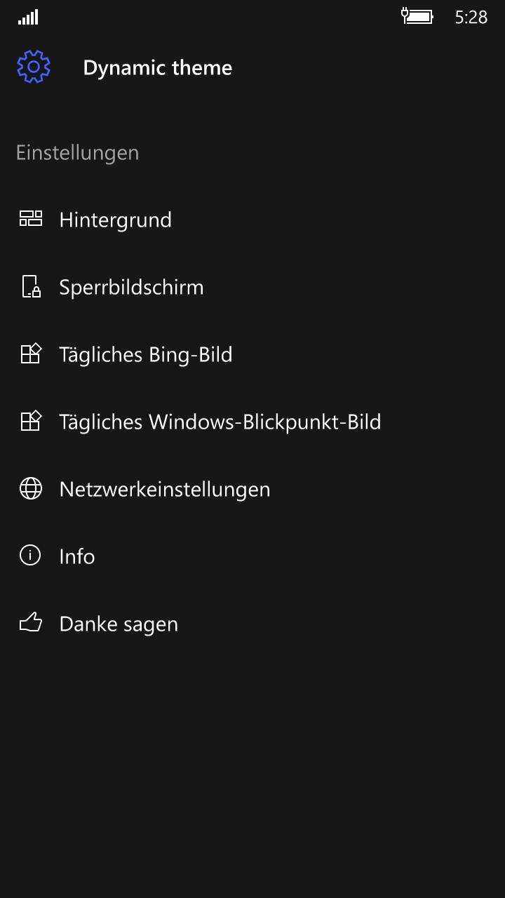The width and height of the screenshot is (505, 898).
Task: Click the Hintergrund tiles icon
Action: (x=31, y=219)
